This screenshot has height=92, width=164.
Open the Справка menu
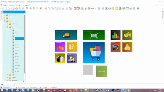pos(27,5)
